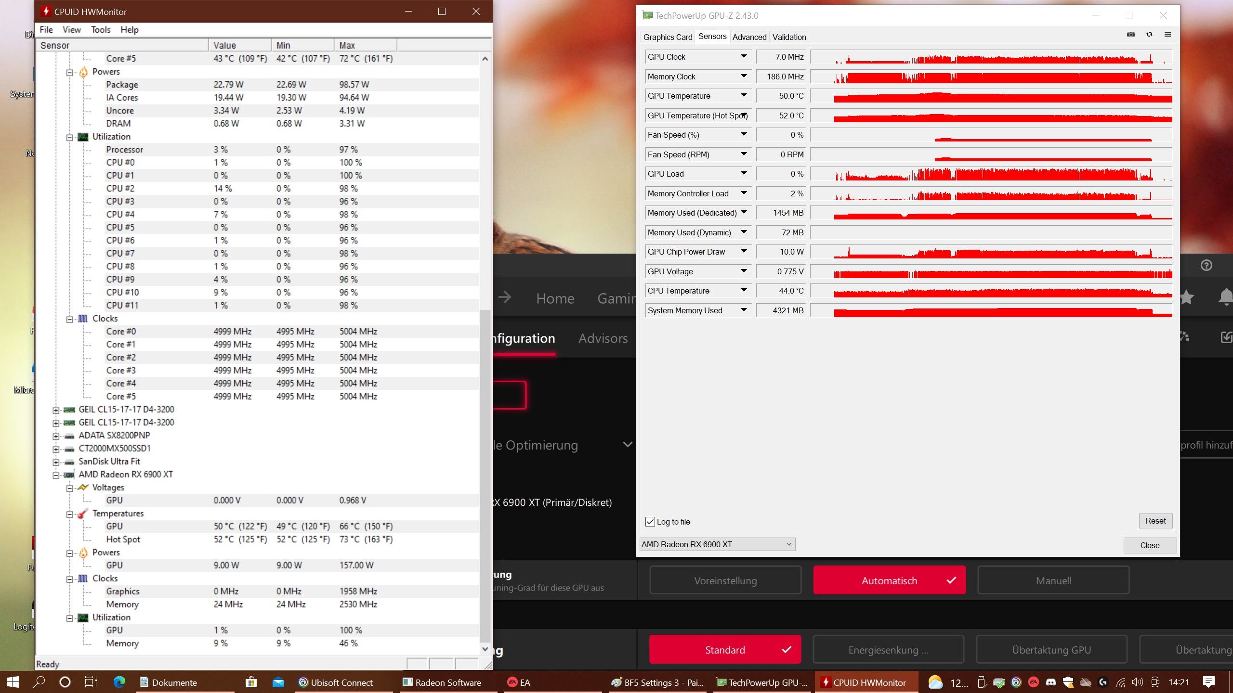Open Tools menu in HWMonitor
This screenshot has height=693, width=1233.
click(101, 30)
